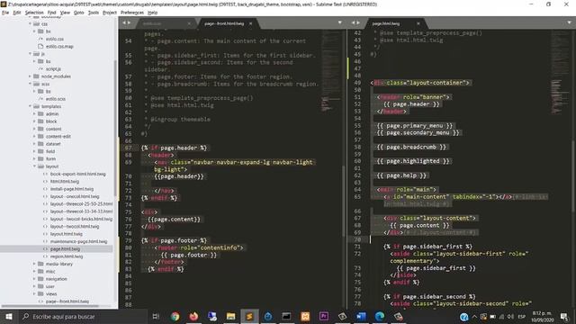Open layout--twocol-bricks.html.twig file
576x324 pixels.
[81, 219]
